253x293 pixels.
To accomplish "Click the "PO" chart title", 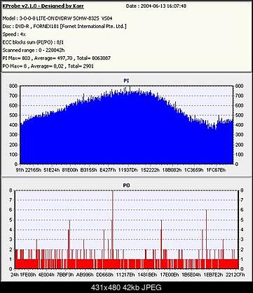I will point(126,185).
